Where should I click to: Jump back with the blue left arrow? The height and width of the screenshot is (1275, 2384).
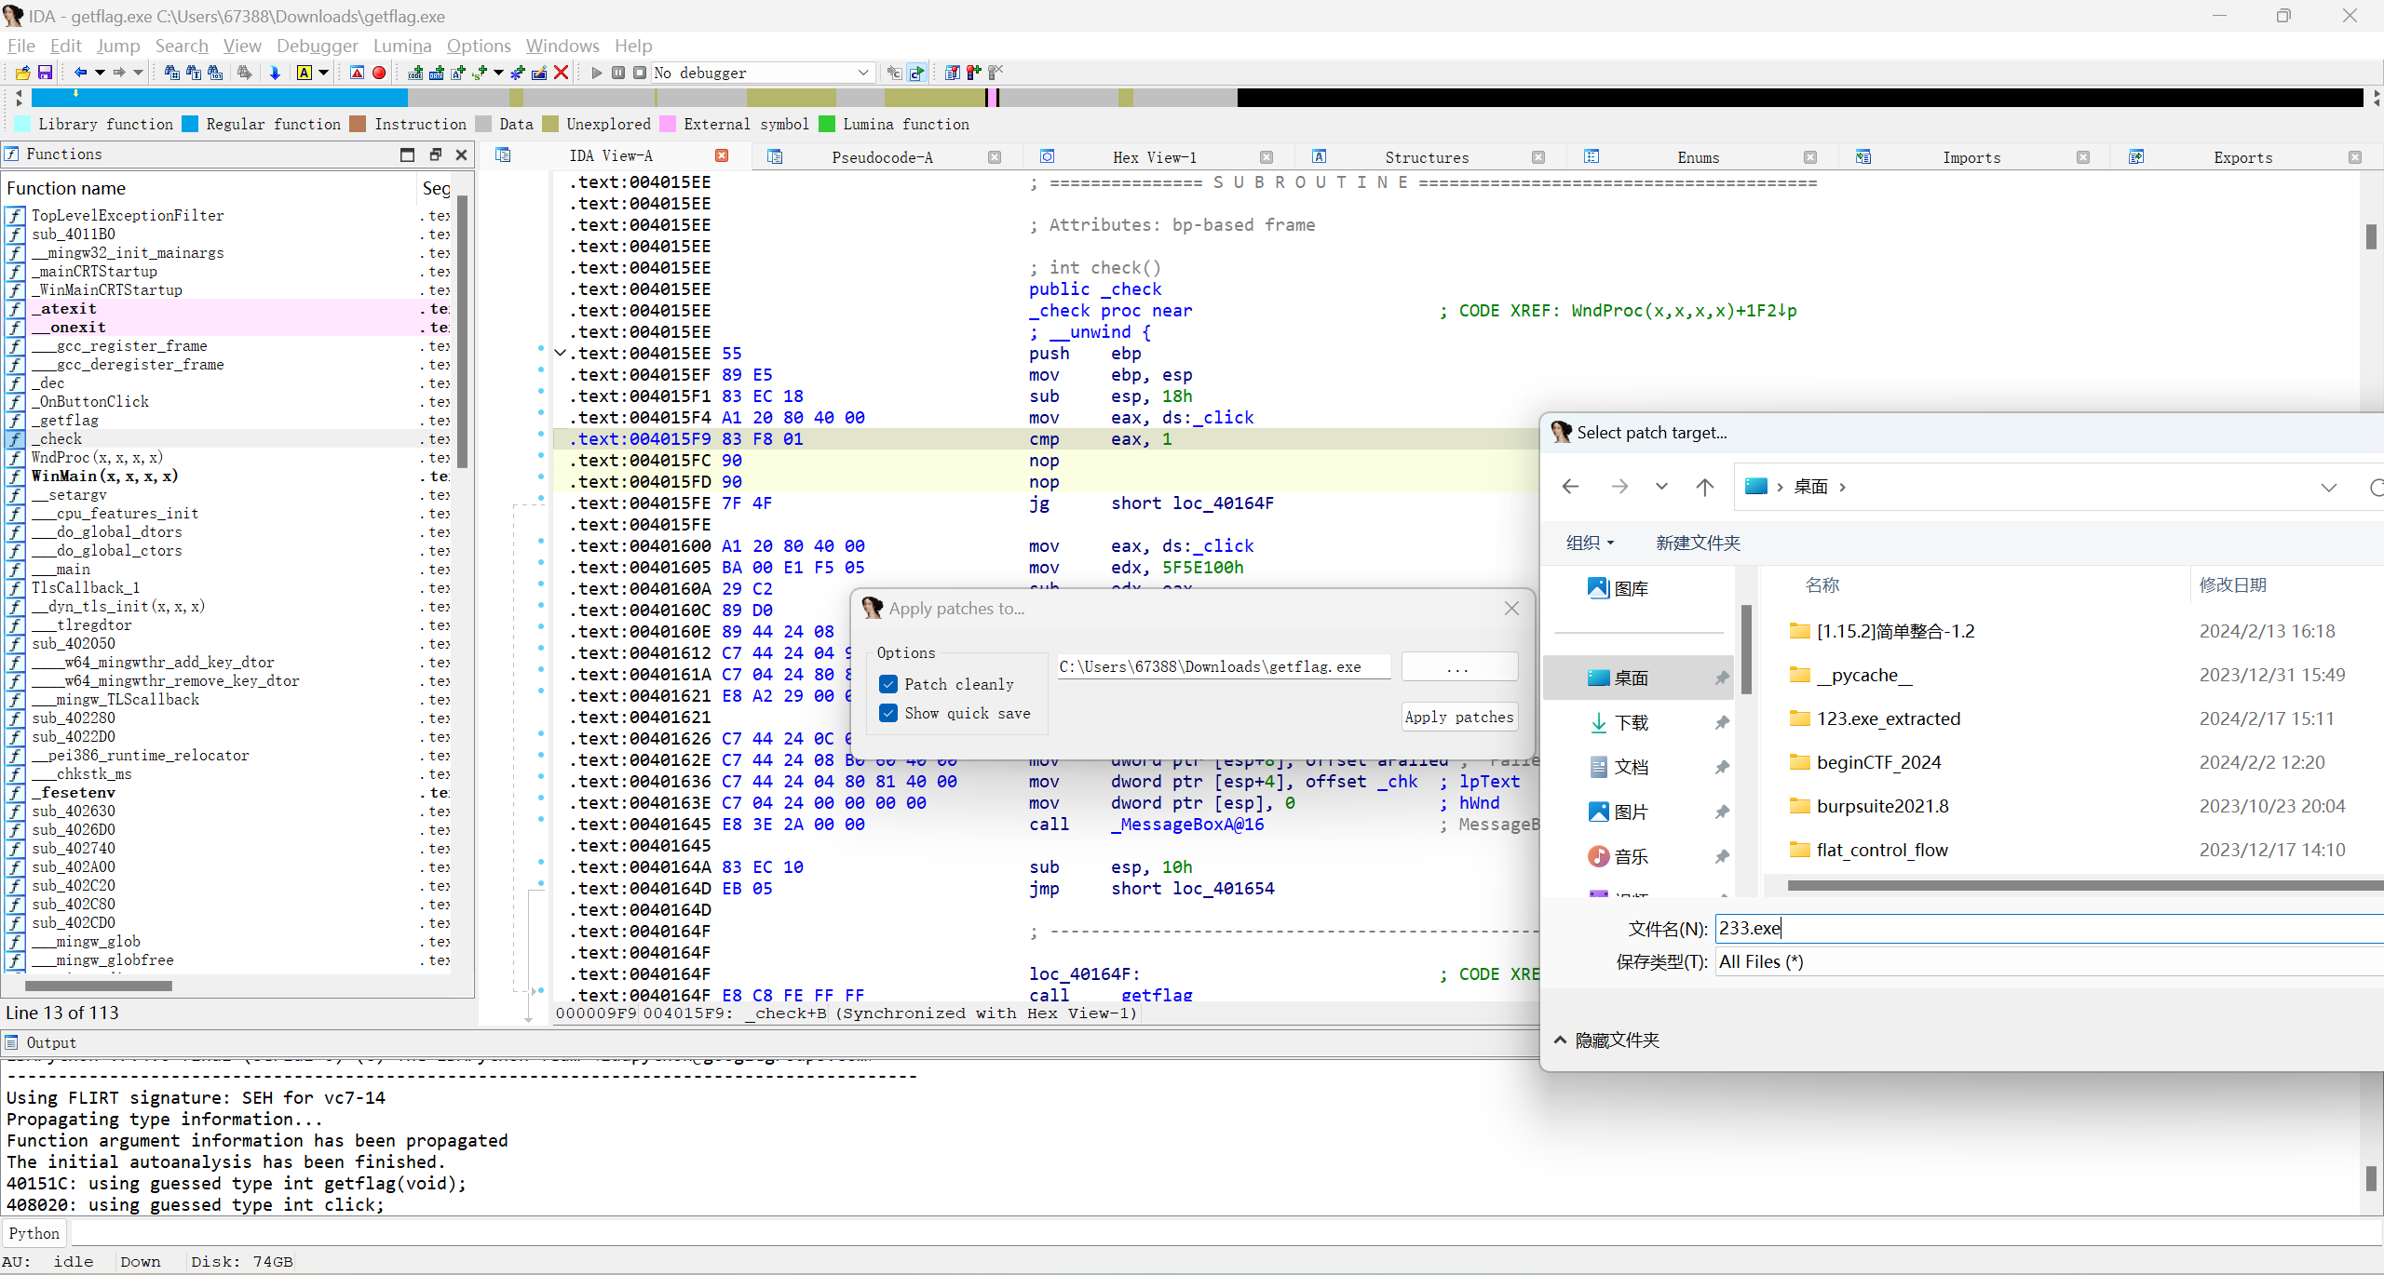(x=80, y=73)
